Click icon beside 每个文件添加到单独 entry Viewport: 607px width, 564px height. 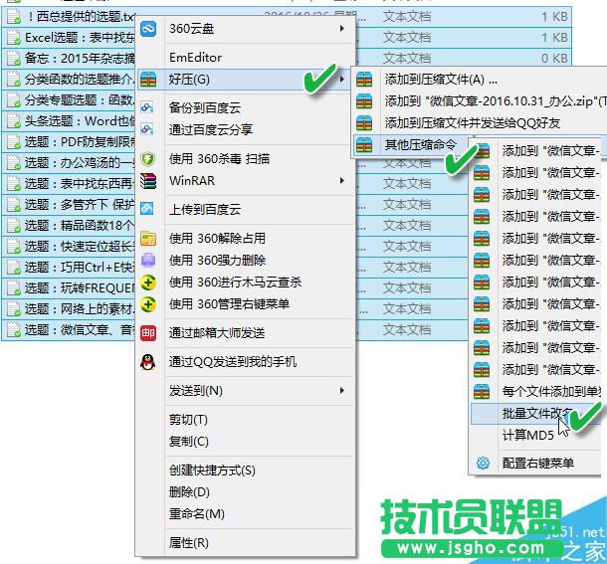coord(482,391)
